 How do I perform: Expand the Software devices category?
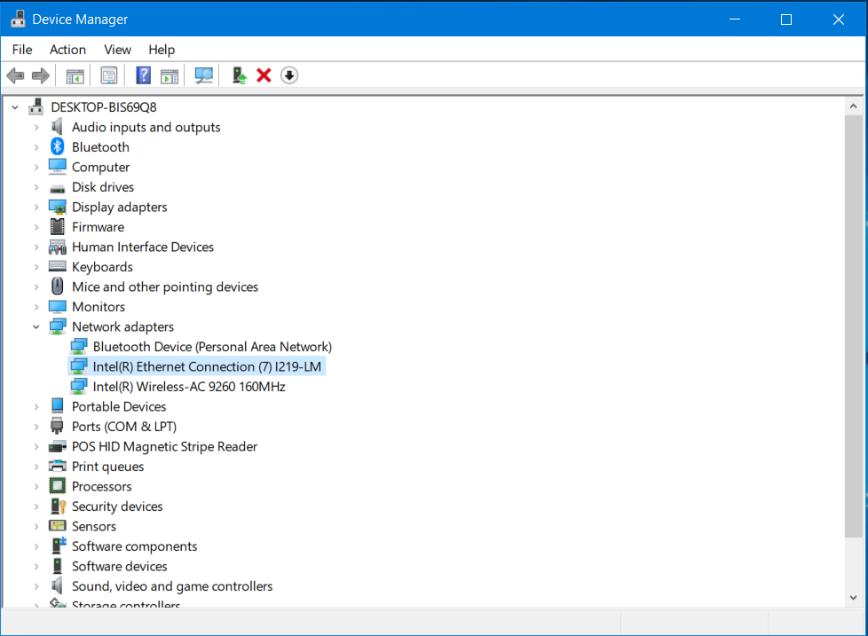(x=36, y=566)
